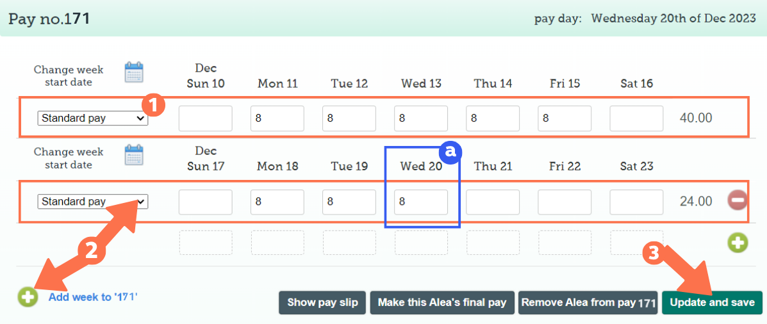The width and height of the screenshot is (767, 324).
Task: Open first week Standard pay dropdown
Action: click(x=93, y=118)
